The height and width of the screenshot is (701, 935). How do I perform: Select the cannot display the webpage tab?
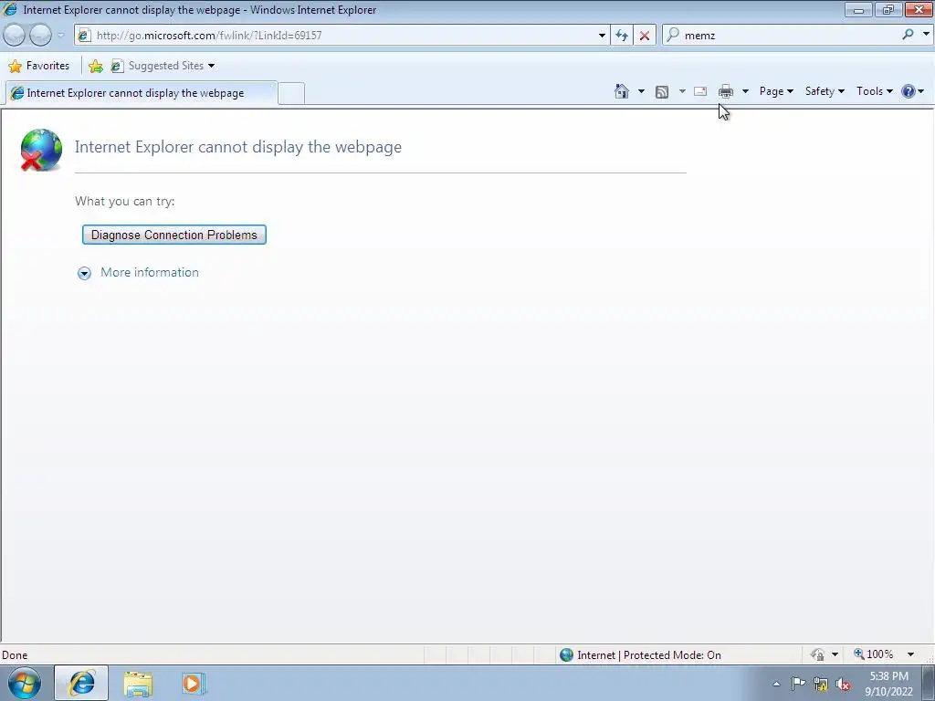pyautogui.click(x=142, y=93)
